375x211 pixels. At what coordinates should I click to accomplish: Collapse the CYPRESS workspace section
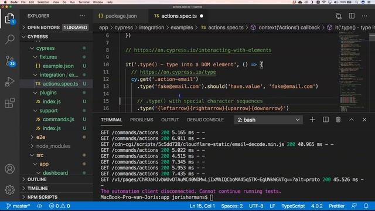23,36
